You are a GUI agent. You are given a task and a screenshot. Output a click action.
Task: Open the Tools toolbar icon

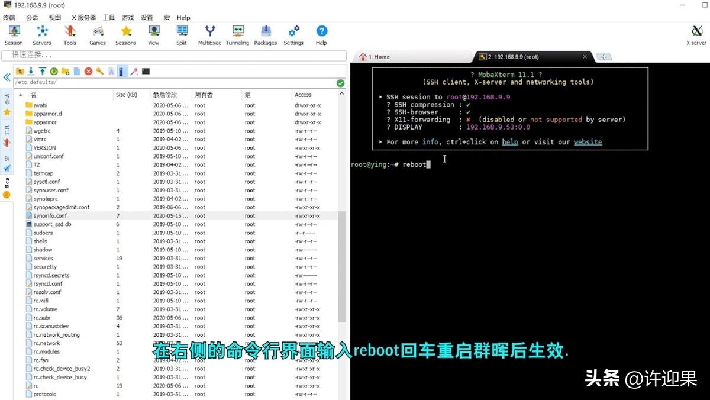(x=70, y=35)
